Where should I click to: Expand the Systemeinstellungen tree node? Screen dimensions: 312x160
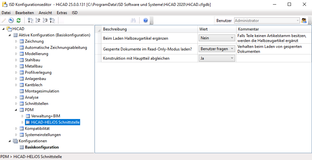(16, 135)
